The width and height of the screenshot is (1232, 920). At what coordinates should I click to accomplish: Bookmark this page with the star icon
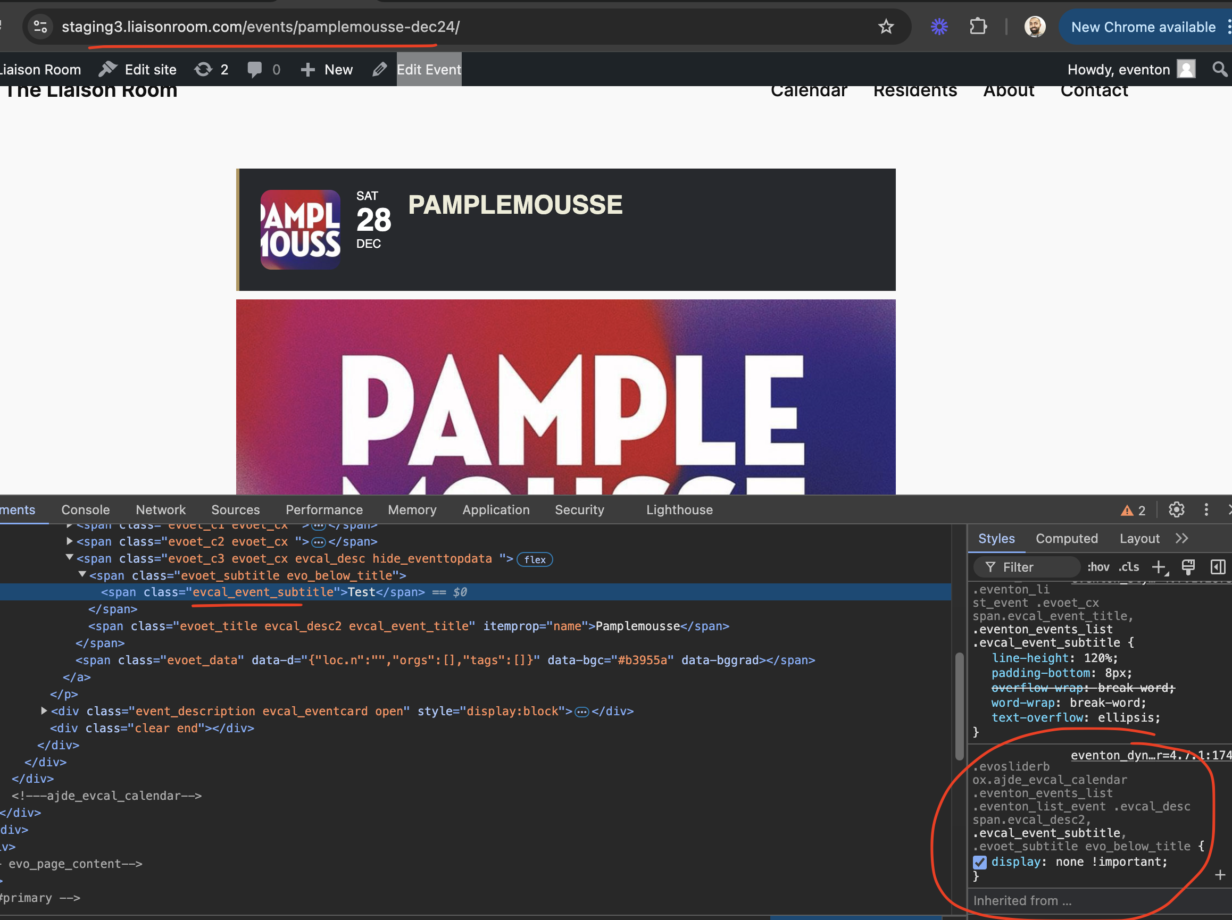pyautogui.click(x=886, y=27)
